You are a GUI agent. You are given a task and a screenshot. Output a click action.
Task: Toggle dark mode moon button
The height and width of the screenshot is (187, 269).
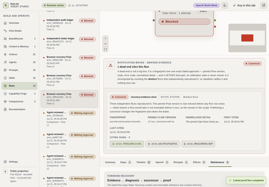[225, 5]
